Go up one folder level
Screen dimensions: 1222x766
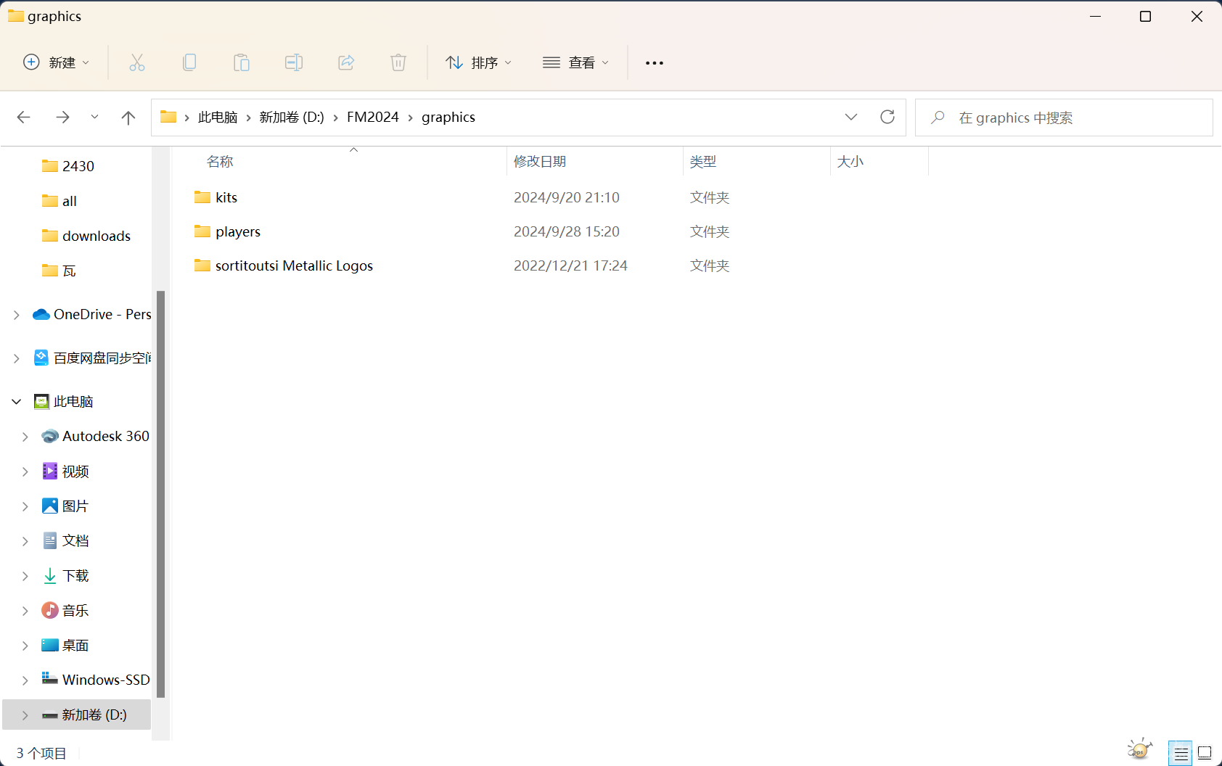click(x=128, y=118)
